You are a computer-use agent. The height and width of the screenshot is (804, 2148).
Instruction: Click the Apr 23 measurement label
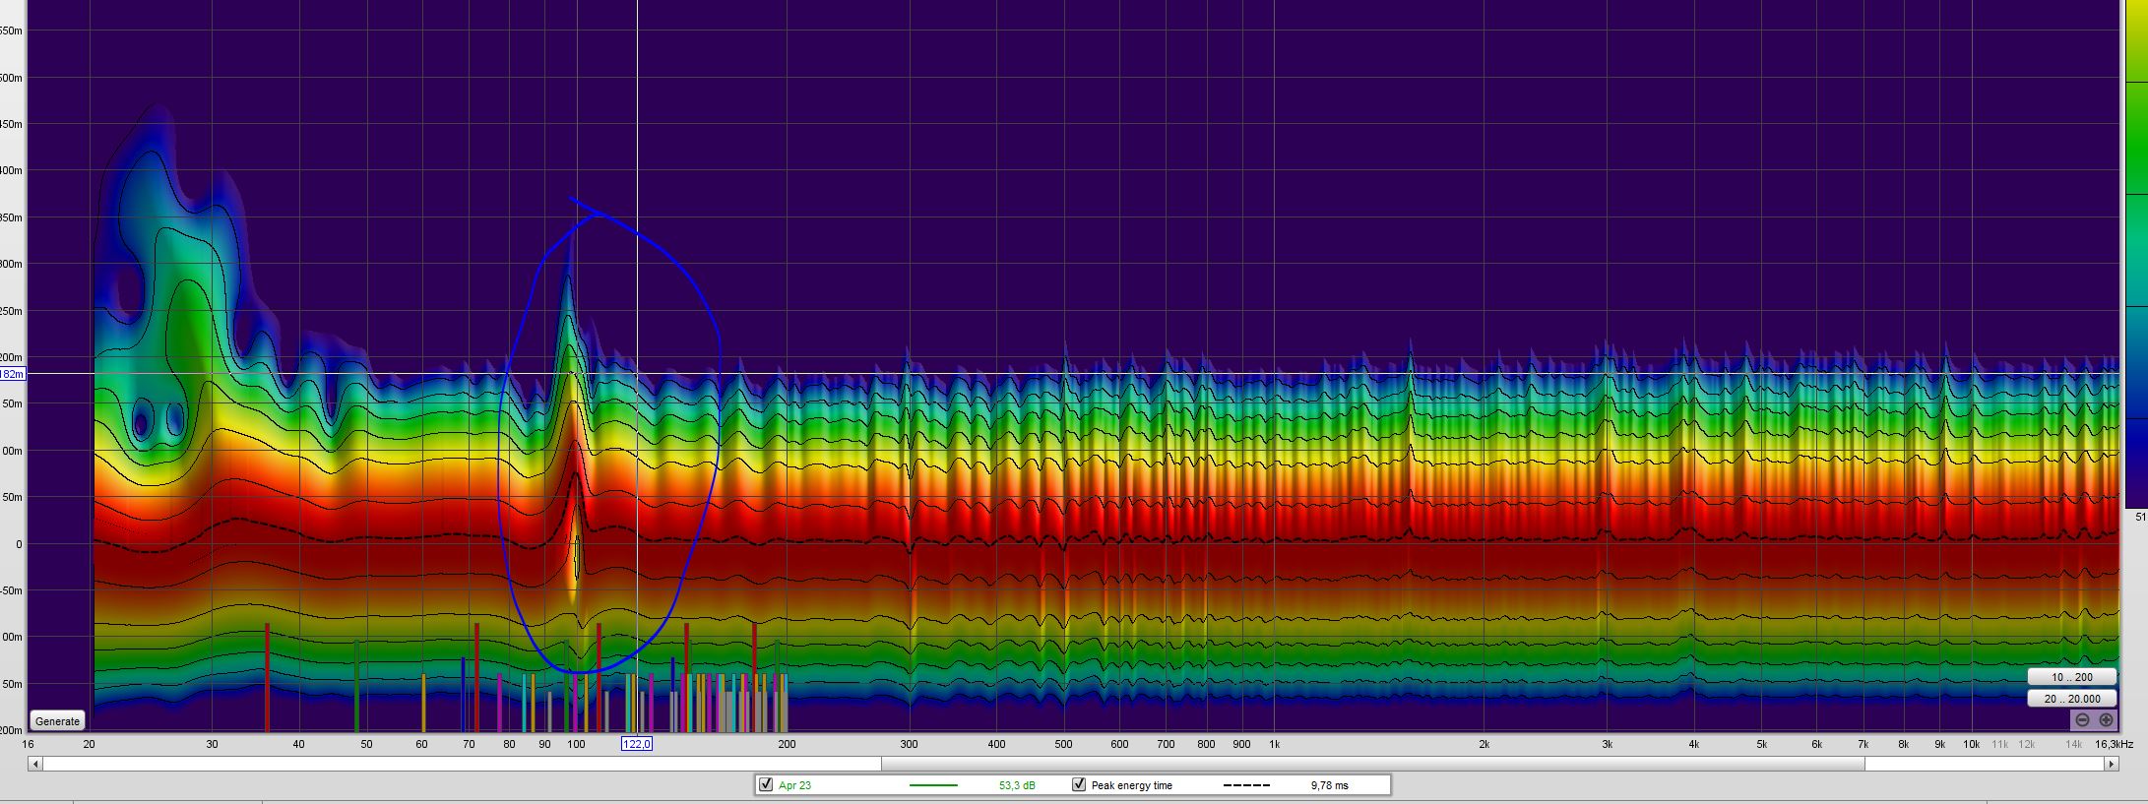pos(794,785)
